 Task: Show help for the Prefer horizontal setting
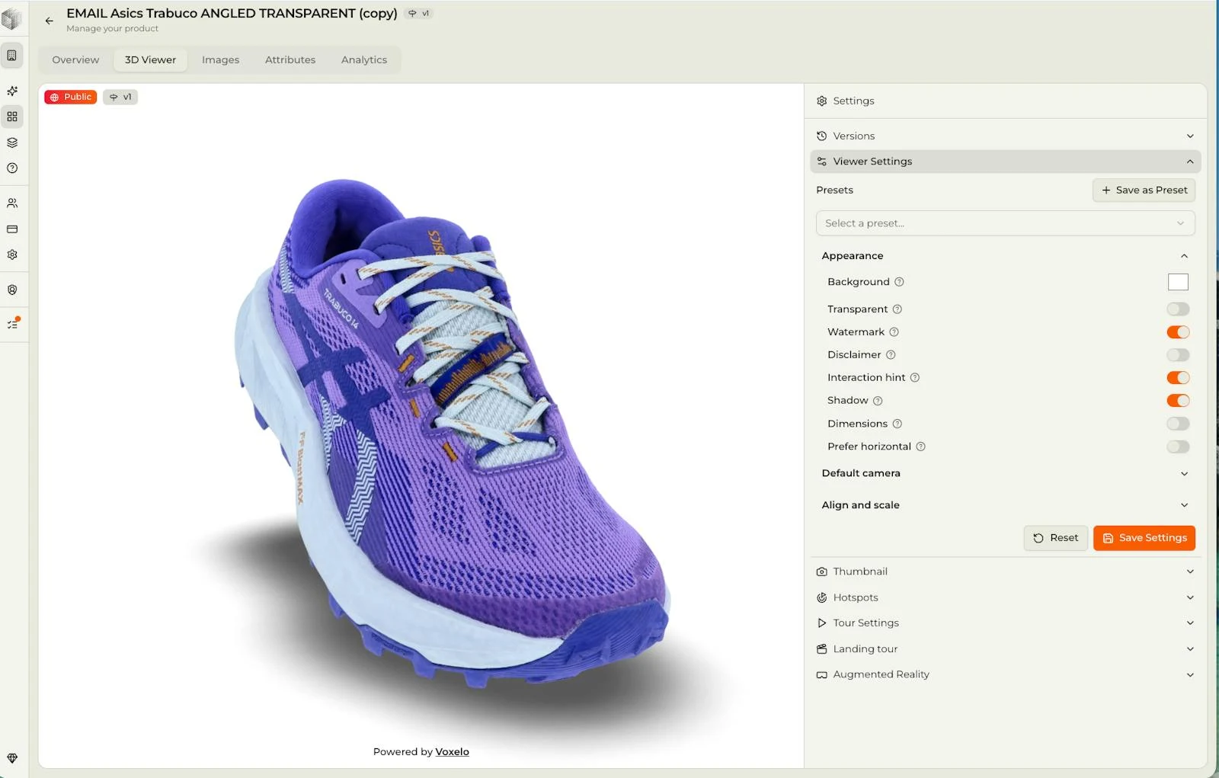coord(920,447)
